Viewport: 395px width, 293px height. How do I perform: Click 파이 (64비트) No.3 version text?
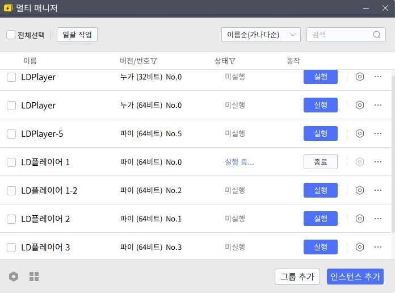[151, 247]
